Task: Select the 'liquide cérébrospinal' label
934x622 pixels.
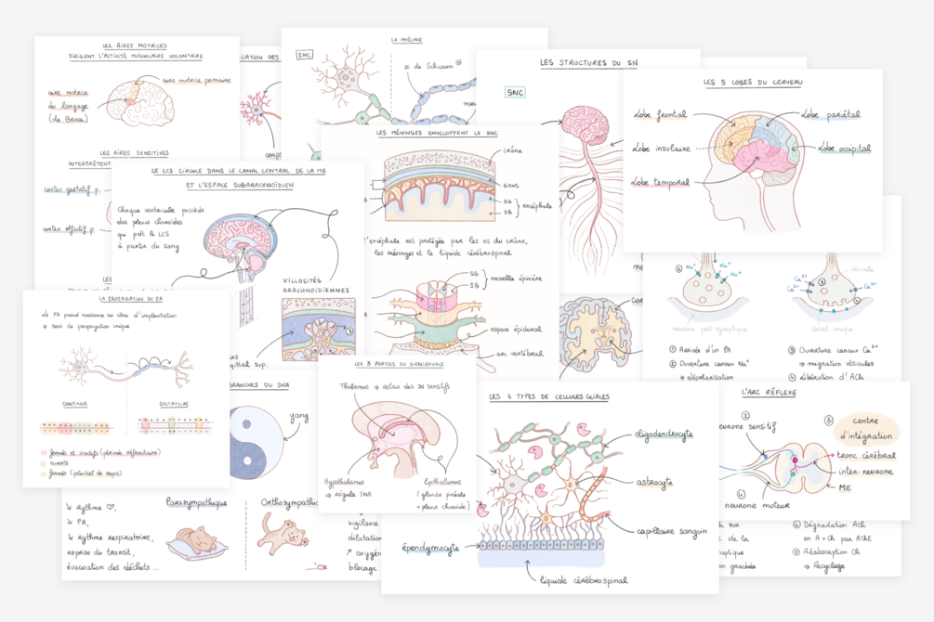Action: click(583, 579)
